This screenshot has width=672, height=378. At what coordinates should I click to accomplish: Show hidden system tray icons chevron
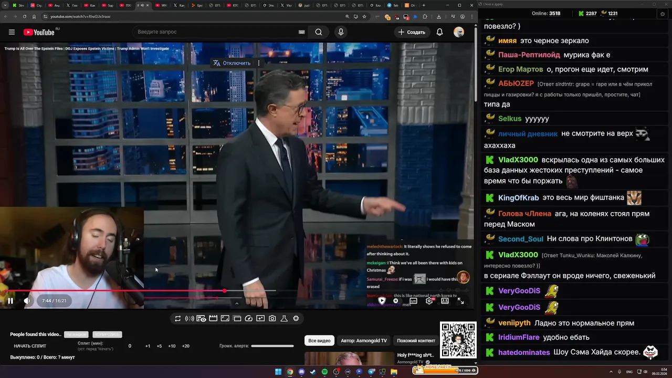pyautogui.click(x=611, y=372)
